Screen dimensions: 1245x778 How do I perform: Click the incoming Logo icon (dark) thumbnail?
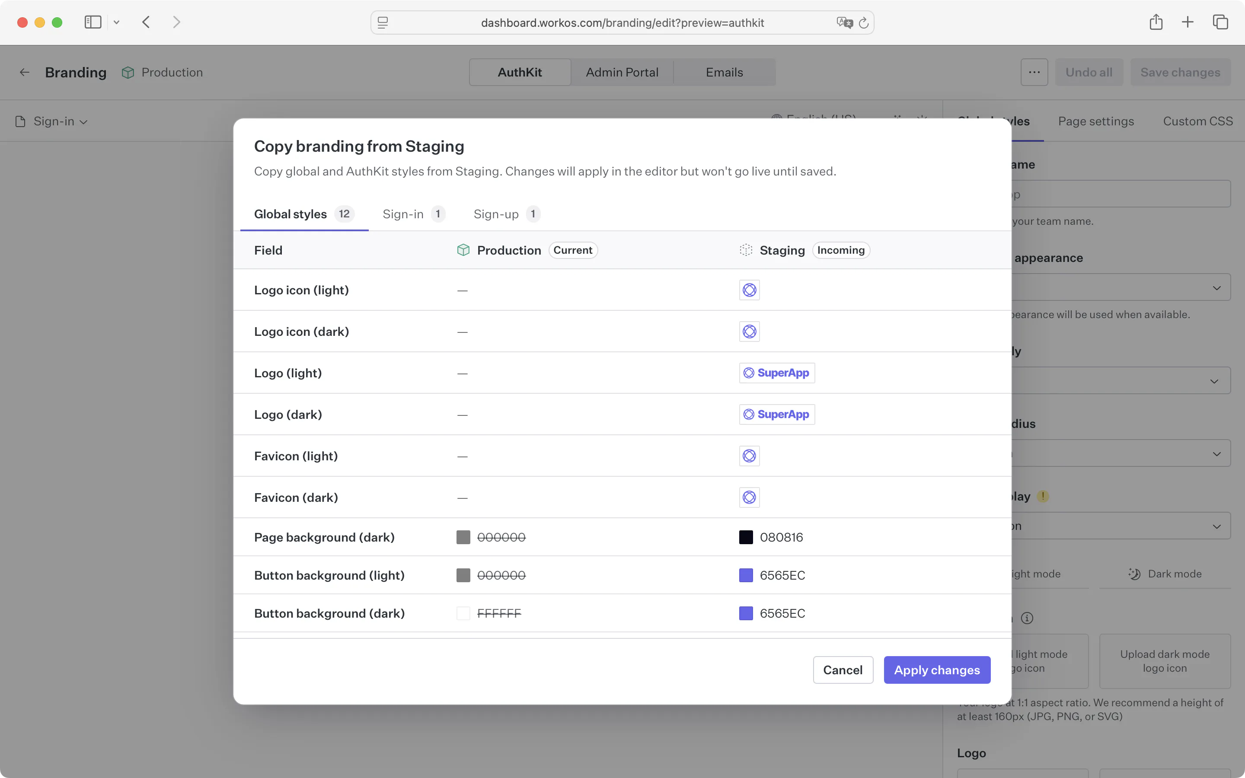click(749, 332)
